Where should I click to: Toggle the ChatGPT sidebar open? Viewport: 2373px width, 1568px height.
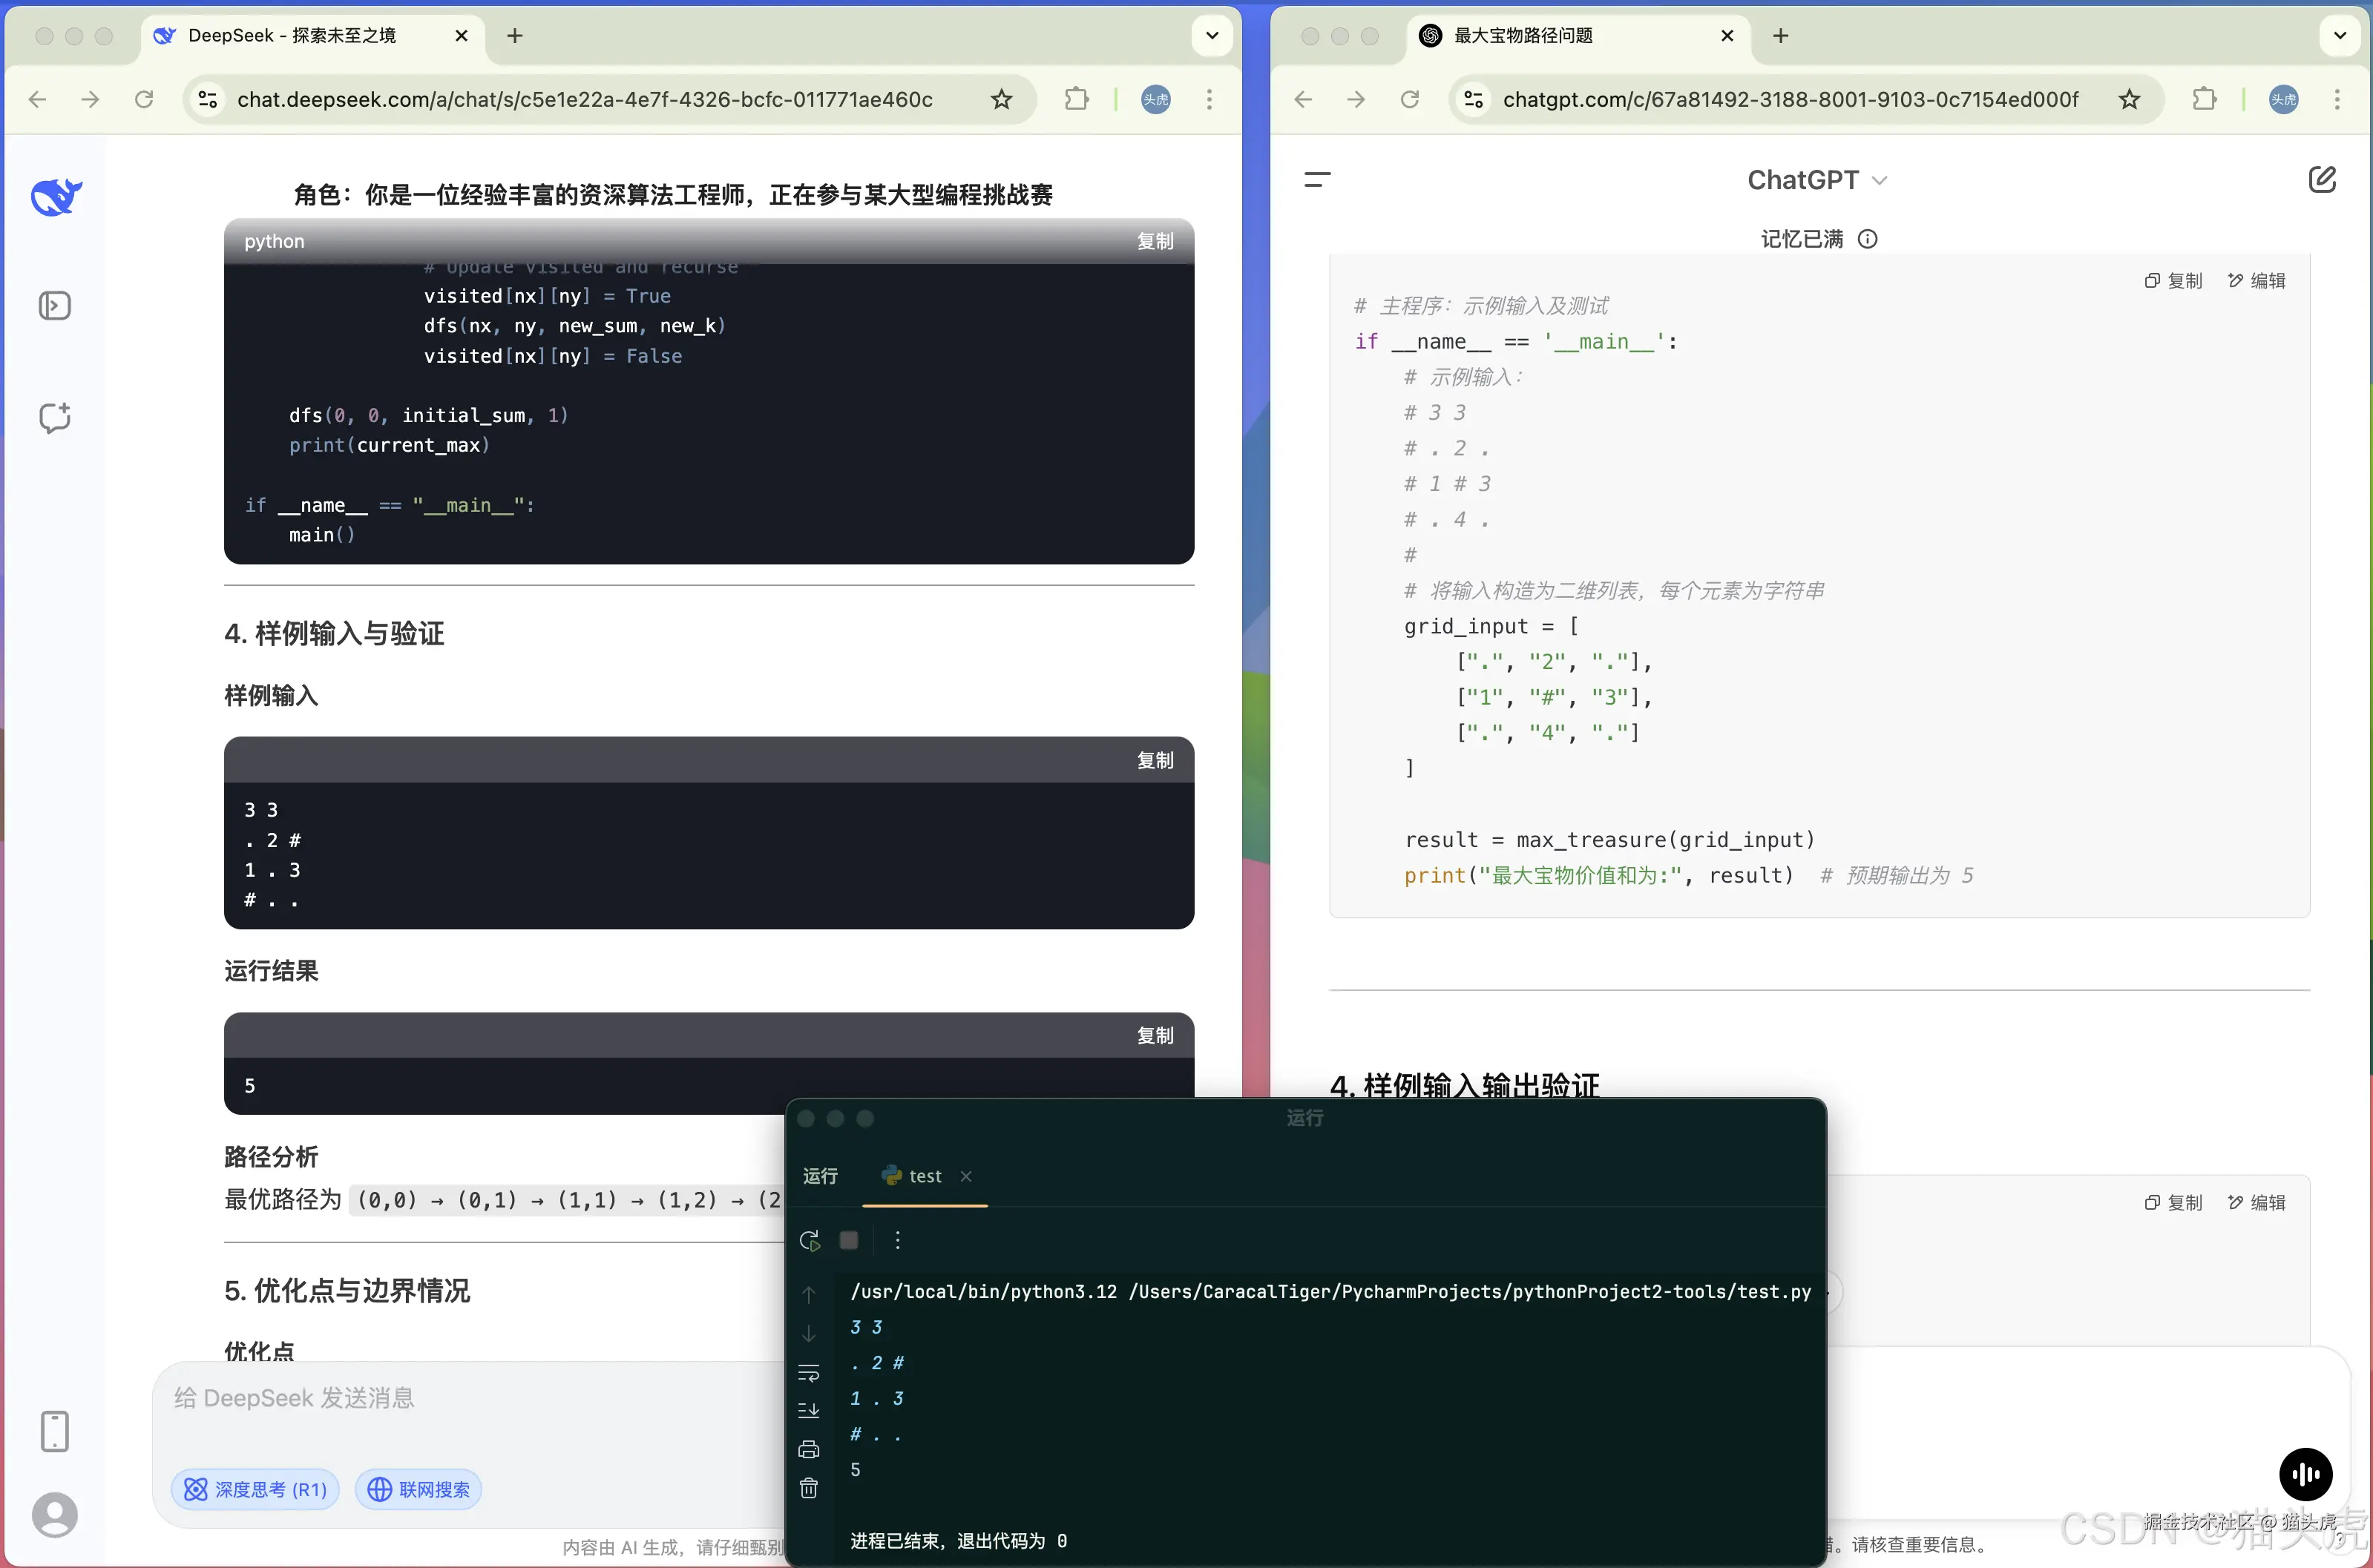(x=1318, y=180)
